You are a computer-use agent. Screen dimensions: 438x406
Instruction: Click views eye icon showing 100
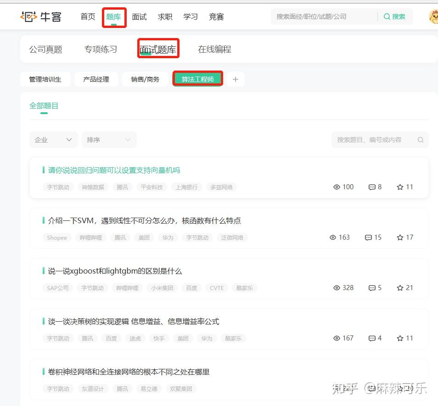pos(337,187)
